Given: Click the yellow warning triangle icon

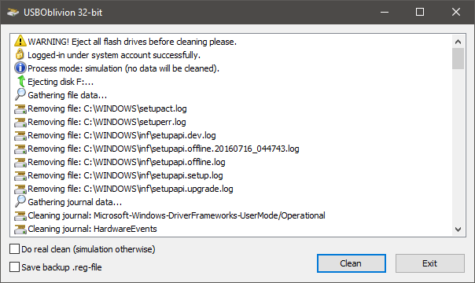Looking at the screenshot, I should (20, 41).
